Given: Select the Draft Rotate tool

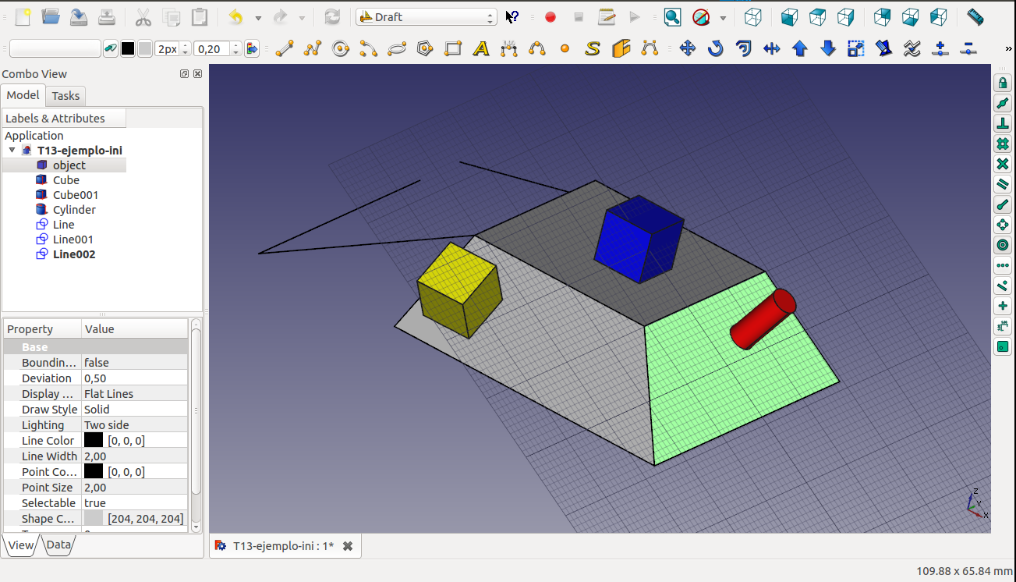Looking at the screenshot, I should tap(715, 49).
